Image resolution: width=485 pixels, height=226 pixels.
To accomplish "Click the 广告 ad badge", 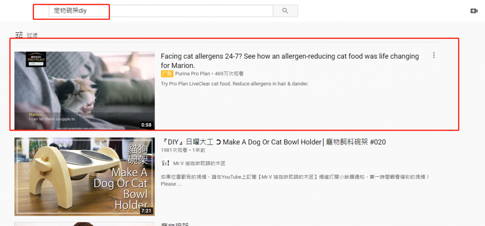I will click(x=167, y=74).
